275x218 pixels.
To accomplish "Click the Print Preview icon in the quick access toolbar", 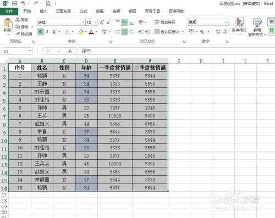I will pyautogui.click(x=48, y=3).
